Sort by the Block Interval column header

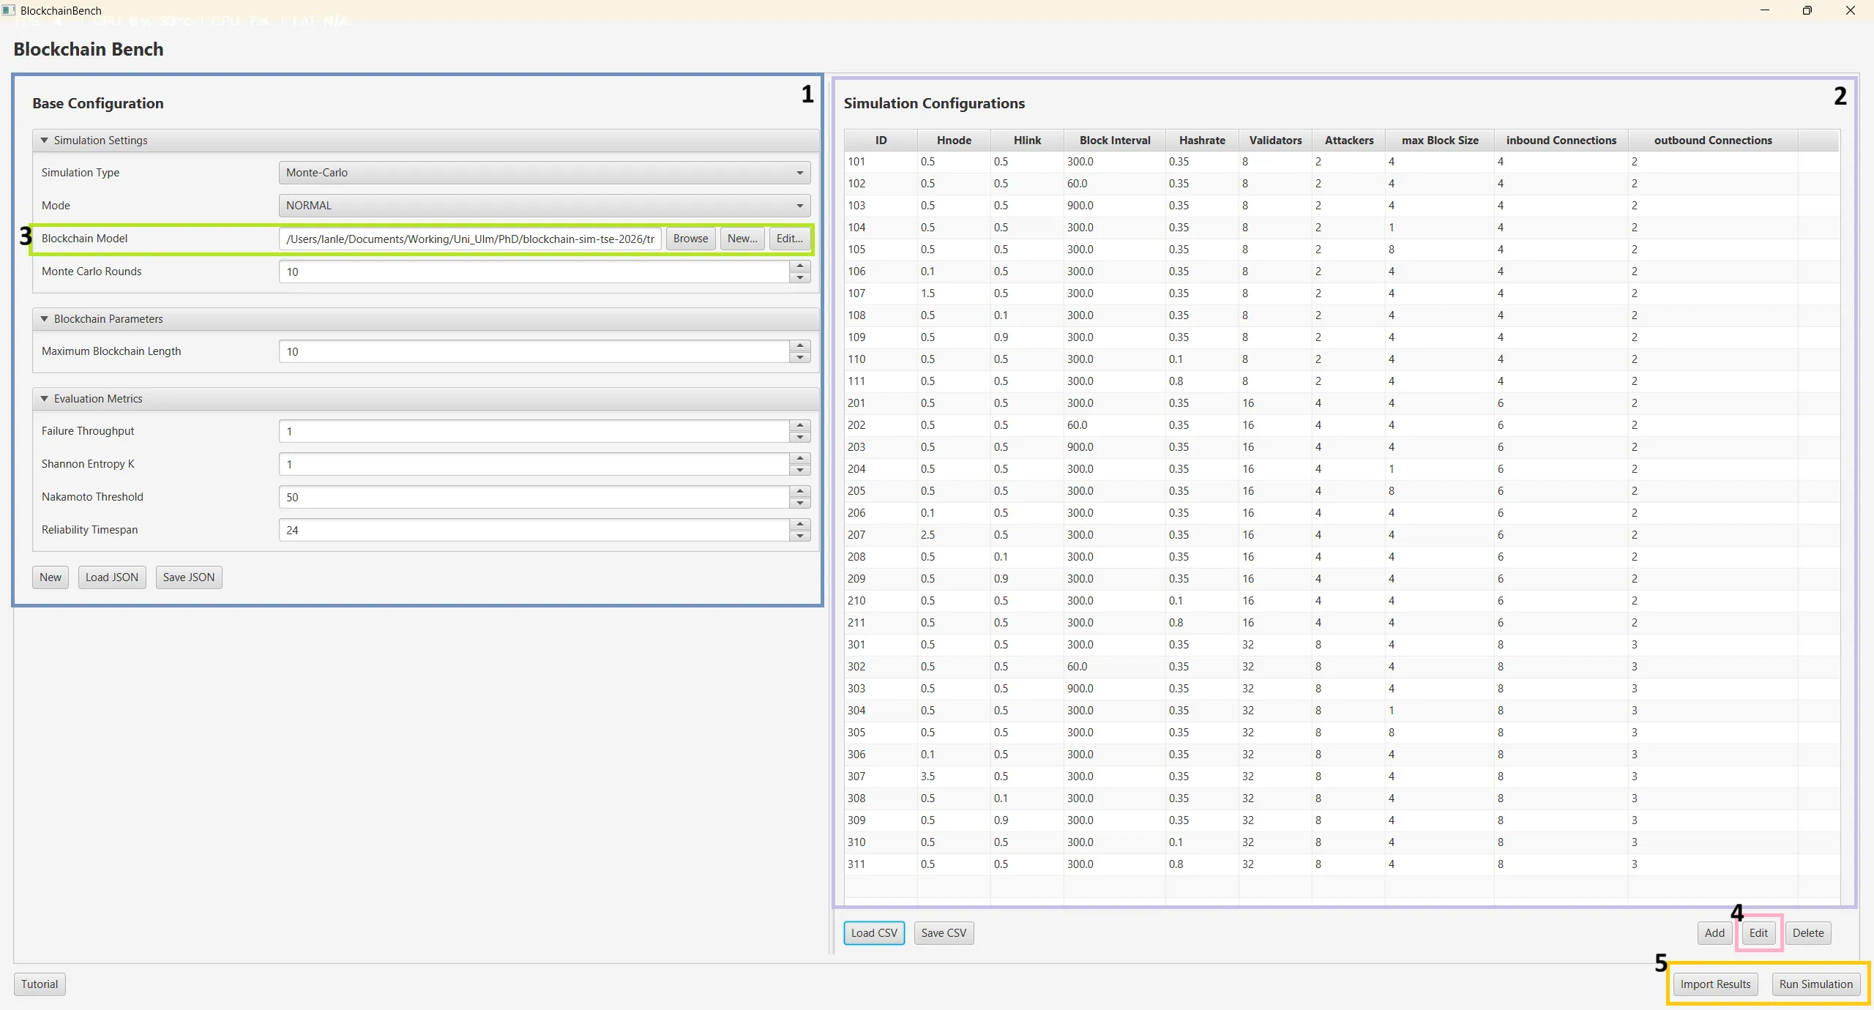(x=1115, y=141)
